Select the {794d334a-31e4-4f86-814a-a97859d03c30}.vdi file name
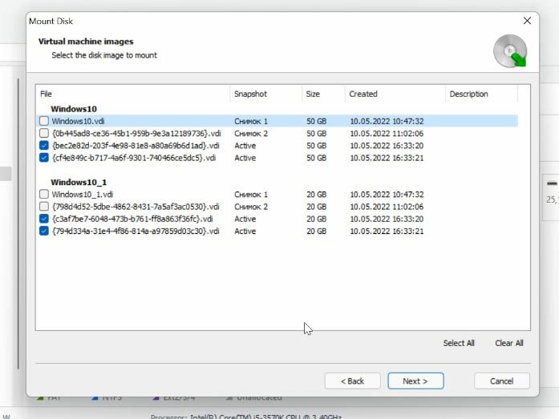 point(136,231)
